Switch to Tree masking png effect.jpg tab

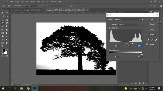coord(26,10)
